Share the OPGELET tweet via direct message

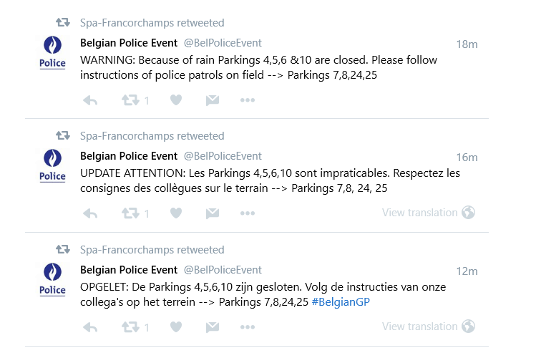point(212,327)
